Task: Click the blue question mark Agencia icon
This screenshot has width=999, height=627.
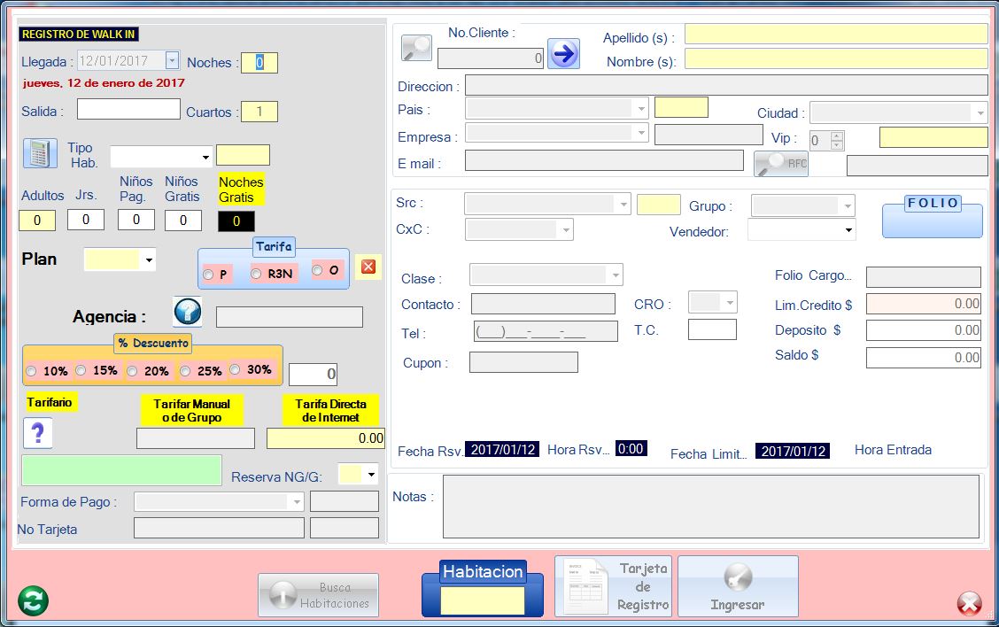Action: click(188, 312)
